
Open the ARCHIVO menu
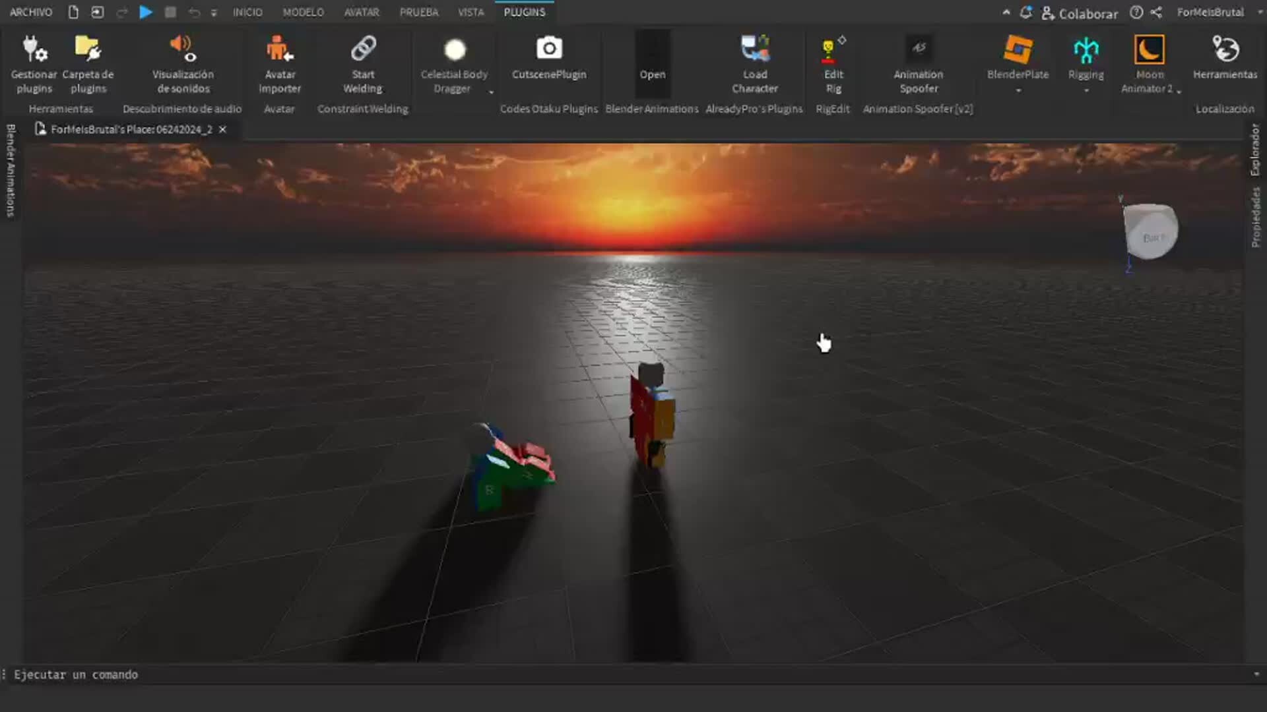[30, 12]
